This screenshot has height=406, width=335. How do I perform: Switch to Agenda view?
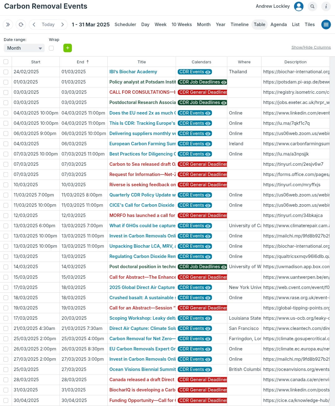(279, 25)
